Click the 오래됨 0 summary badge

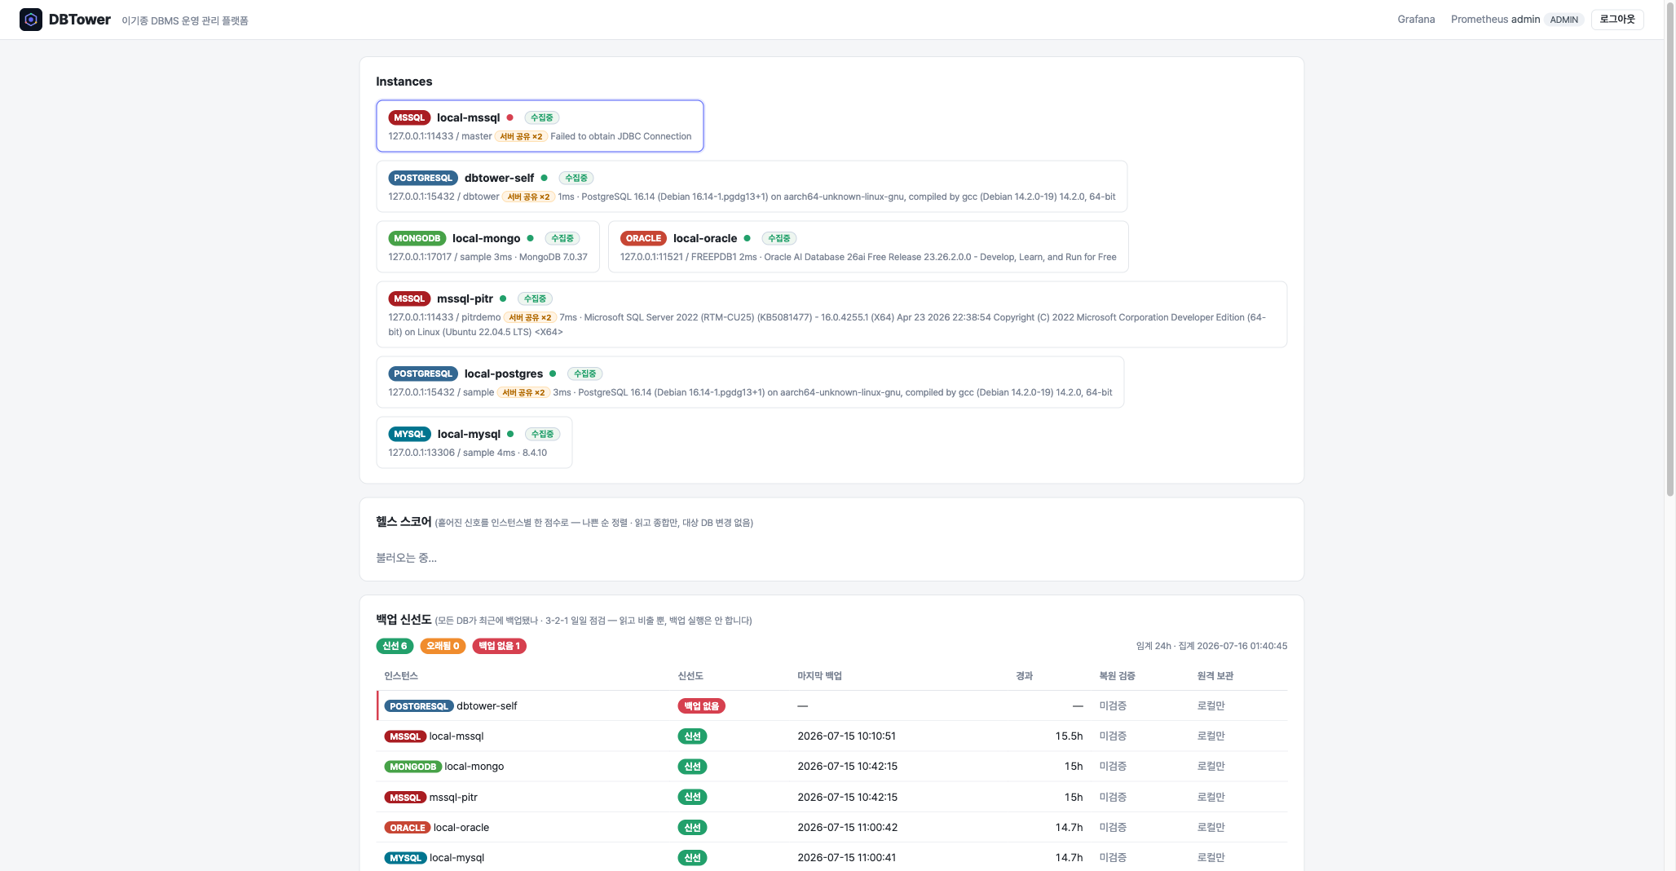coord(443,646)
